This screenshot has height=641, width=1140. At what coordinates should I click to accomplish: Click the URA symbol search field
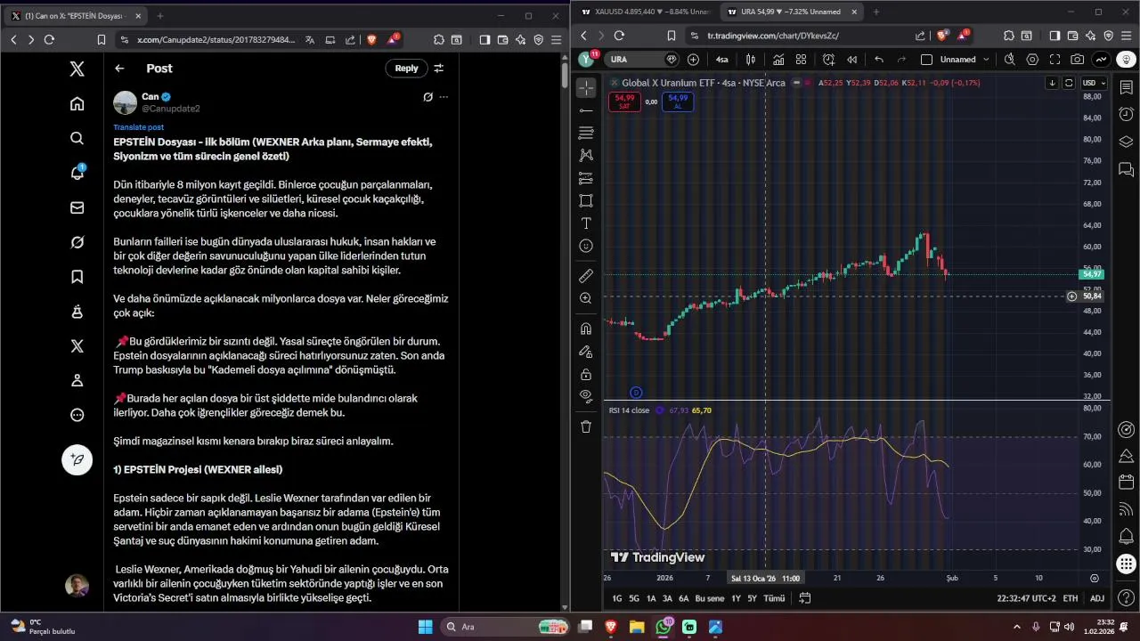click(642, 60)
